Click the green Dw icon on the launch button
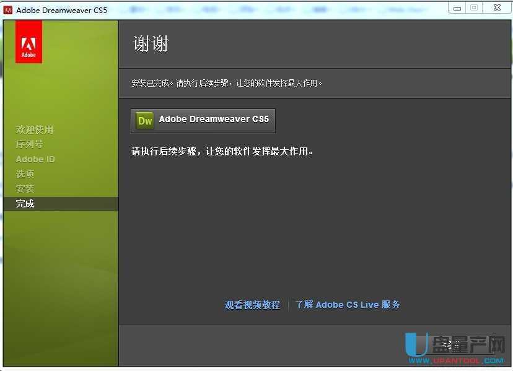This screenshot has height=371, width=513. (144, 120)
